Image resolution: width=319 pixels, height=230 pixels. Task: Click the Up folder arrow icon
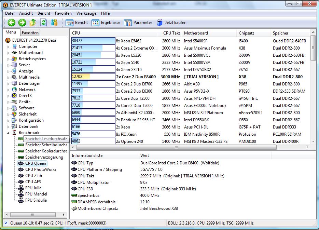tap(33, 23)
